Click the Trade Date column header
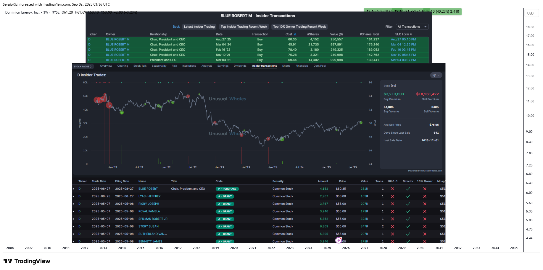 point(99,181)
